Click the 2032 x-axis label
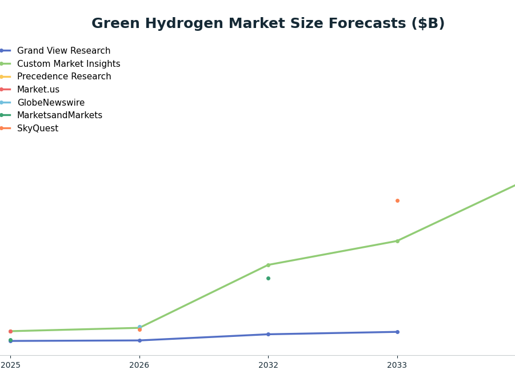515x386 pixels. pos(268,365)
